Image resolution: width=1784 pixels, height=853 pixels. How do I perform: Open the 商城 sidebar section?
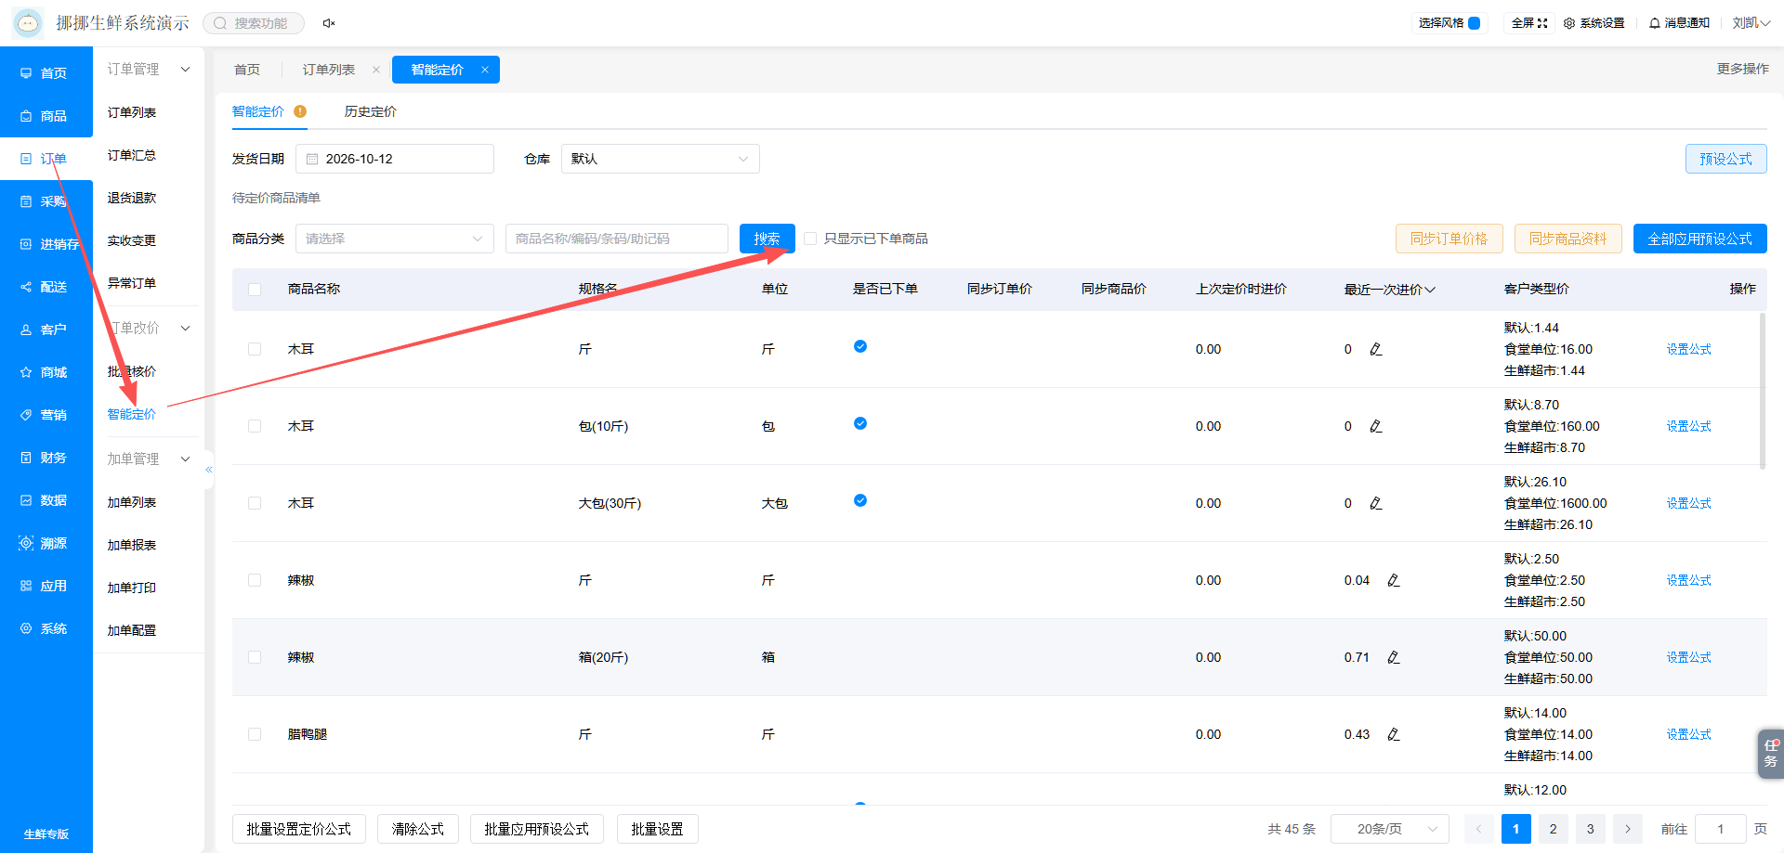pyautogui.click(x=46, y=372)
